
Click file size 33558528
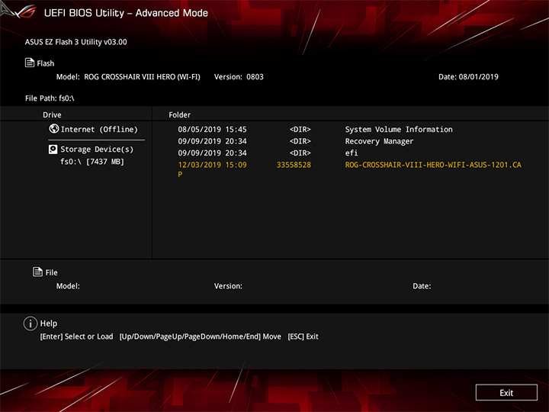click(x=294, y=165)
